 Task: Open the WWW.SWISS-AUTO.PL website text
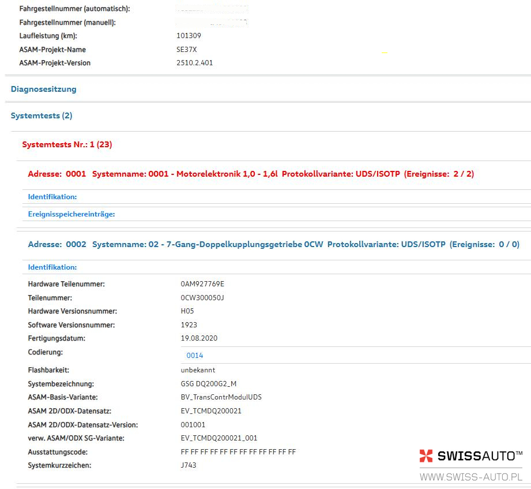(470, 477)
